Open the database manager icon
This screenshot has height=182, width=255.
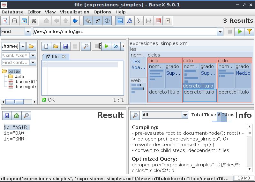[15, 21]
